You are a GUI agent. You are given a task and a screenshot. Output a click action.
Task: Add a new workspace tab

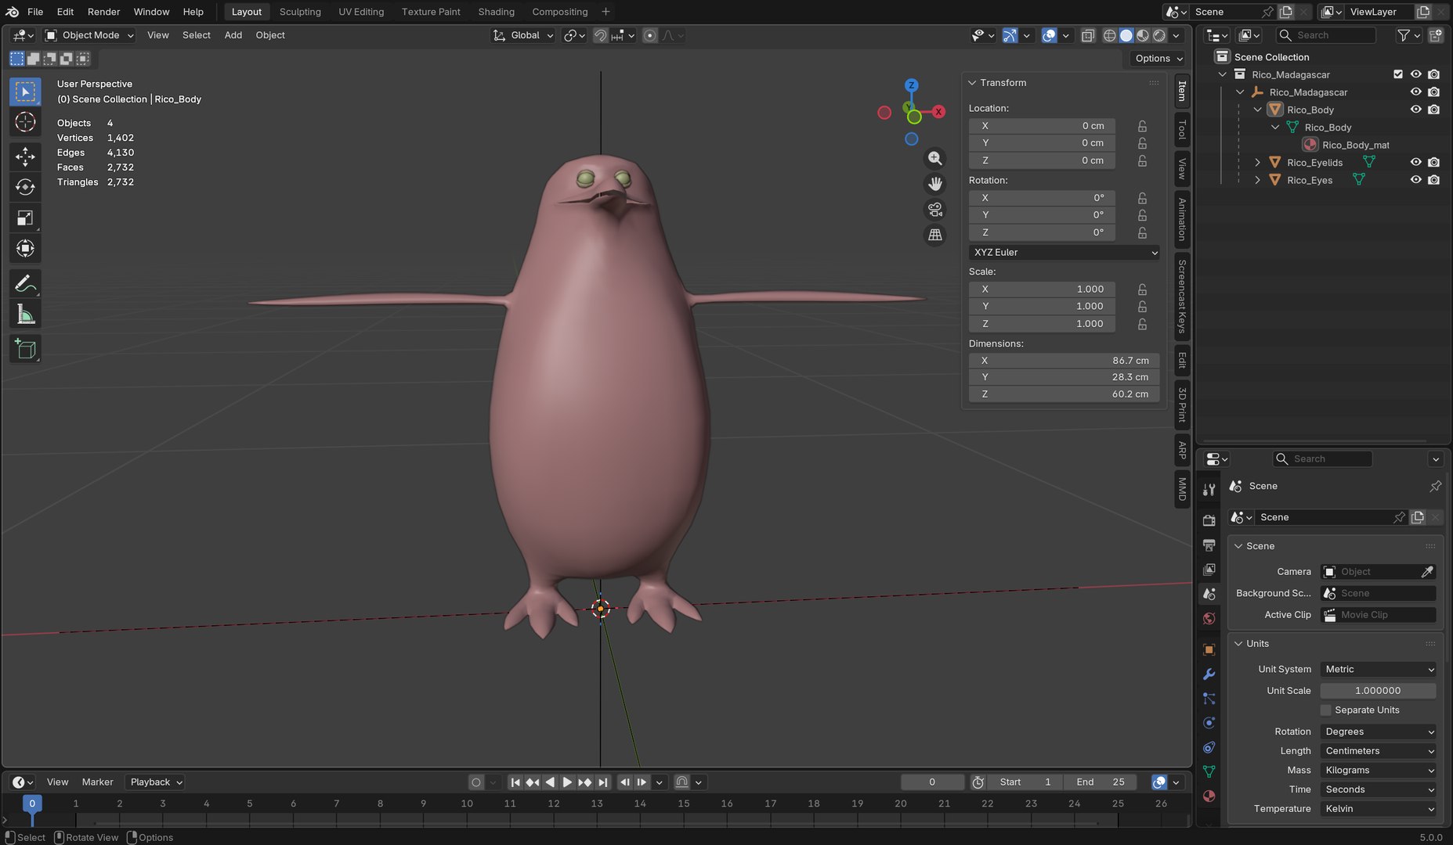pos(605,12)
